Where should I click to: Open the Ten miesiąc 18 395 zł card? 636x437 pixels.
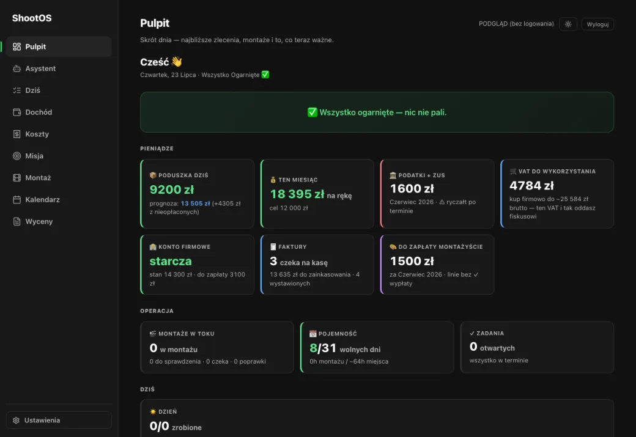pyautogui.click(x=317, y=194)
